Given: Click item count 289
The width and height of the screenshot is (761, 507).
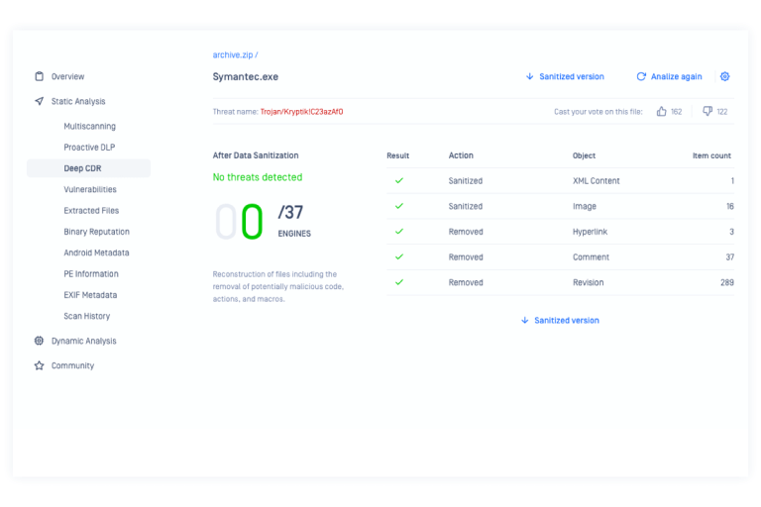Looking at the screenshot, I should point(727,282).
